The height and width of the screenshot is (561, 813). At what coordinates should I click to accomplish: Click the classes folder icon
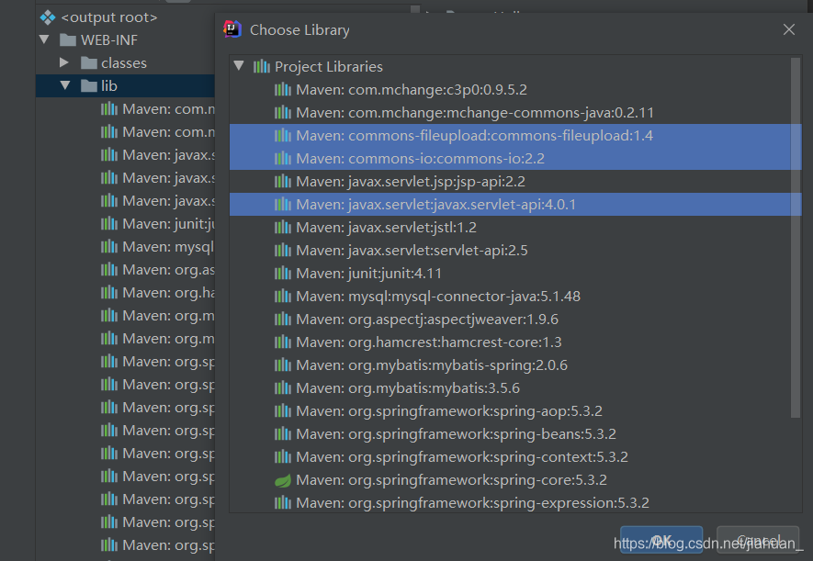click(x=89, y=63)
